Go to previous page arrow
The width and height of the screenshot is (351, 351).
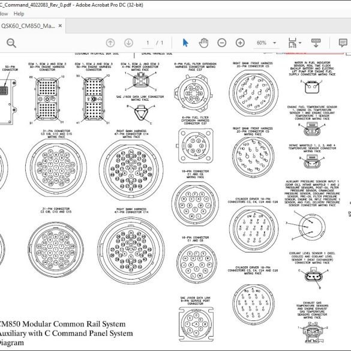click(110, 43)
